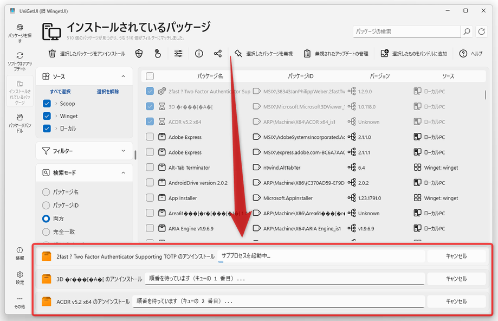Check the App Installer row checkbox
The image size is (498, 321).
(150, 198)
